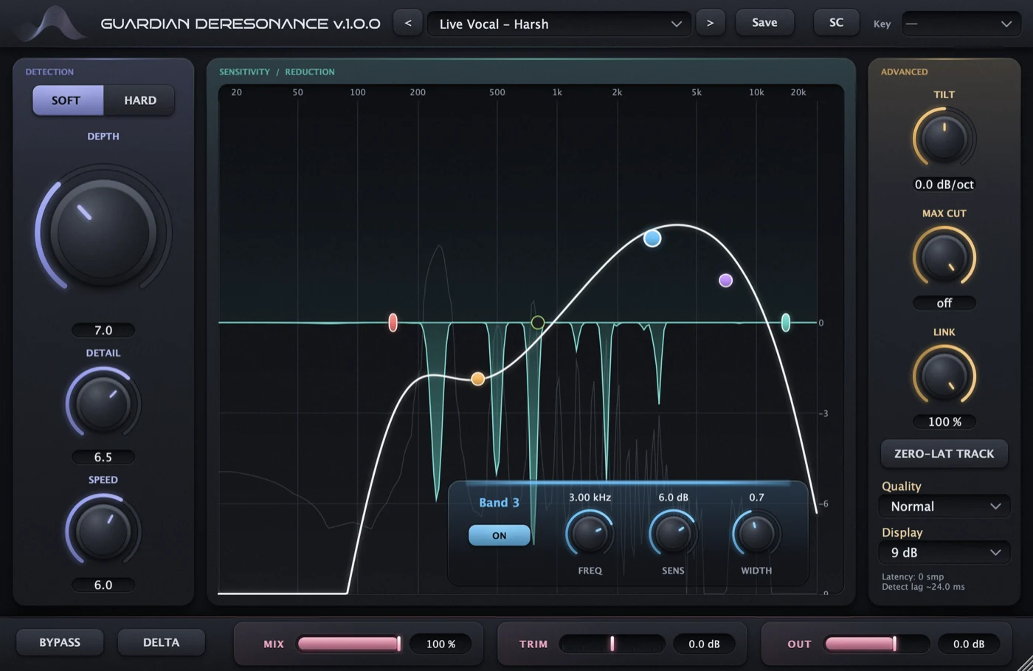
Task: Select the orange band node on curve
Action: point(478,379)
